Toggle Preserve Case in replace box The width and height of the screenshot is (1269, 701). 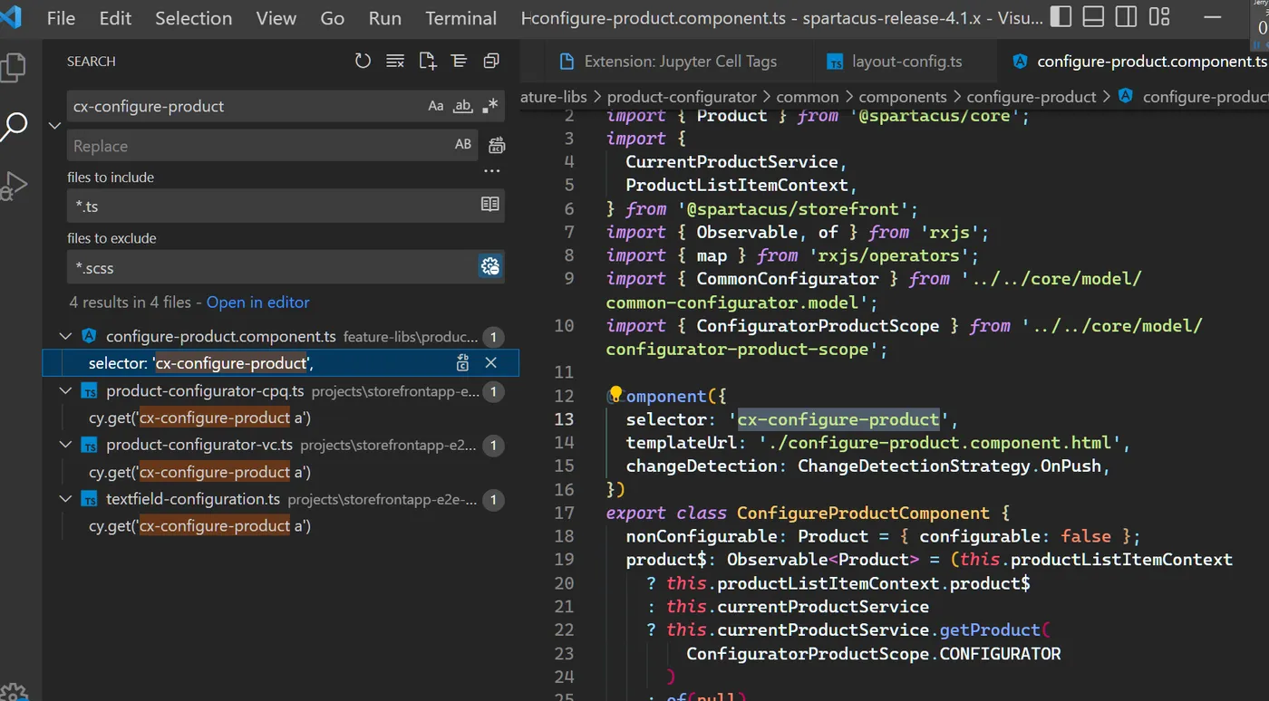point(463,145)
